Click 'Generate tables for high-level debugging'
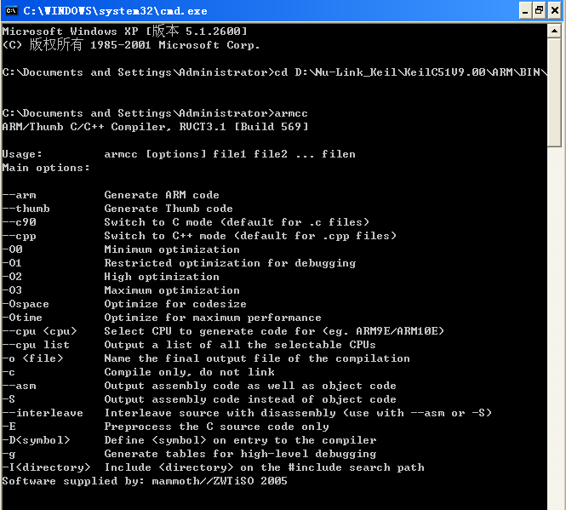 coord(240,454)
